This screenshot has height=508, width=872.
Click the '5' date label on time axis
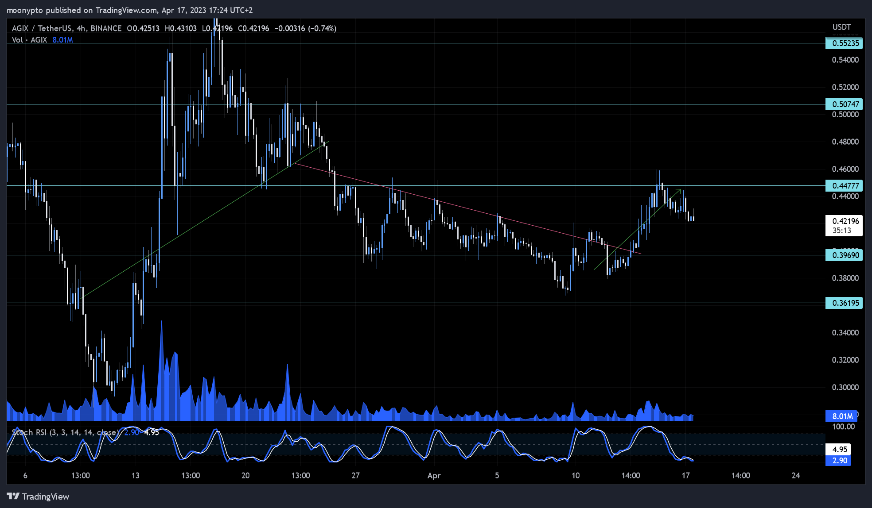click(x=497, y=476)
